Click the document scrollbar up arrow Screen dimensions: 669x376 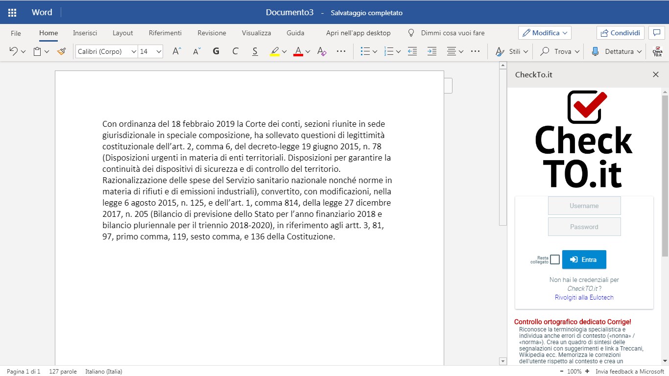[502, 65]
